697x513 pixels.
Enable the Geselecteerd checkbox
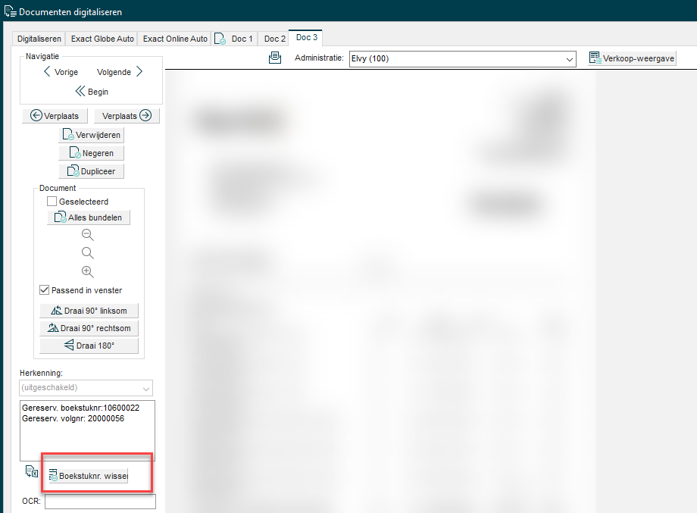pyautogui.click(x=52, y=202)
